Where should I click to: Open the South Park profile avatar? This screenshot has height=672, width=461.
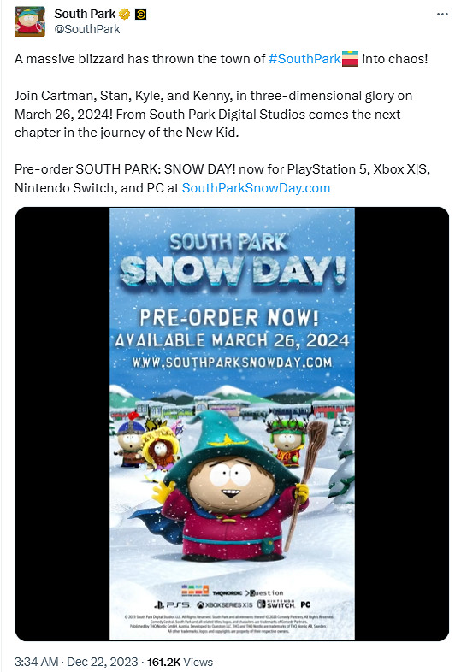pyautogui.click(x=30, y=21)
